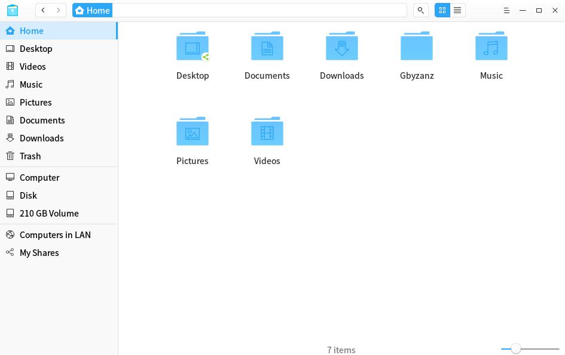Open the Downloads folder icon in main view
565x355 pixels.
pyautogui.click(x=342, y=46)
